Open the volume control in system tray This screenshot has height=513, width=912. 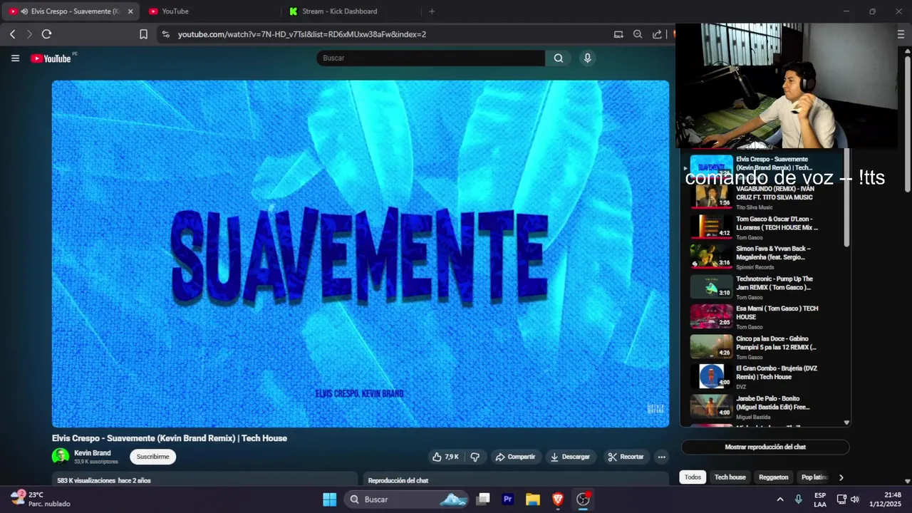[x=855, y=499]
